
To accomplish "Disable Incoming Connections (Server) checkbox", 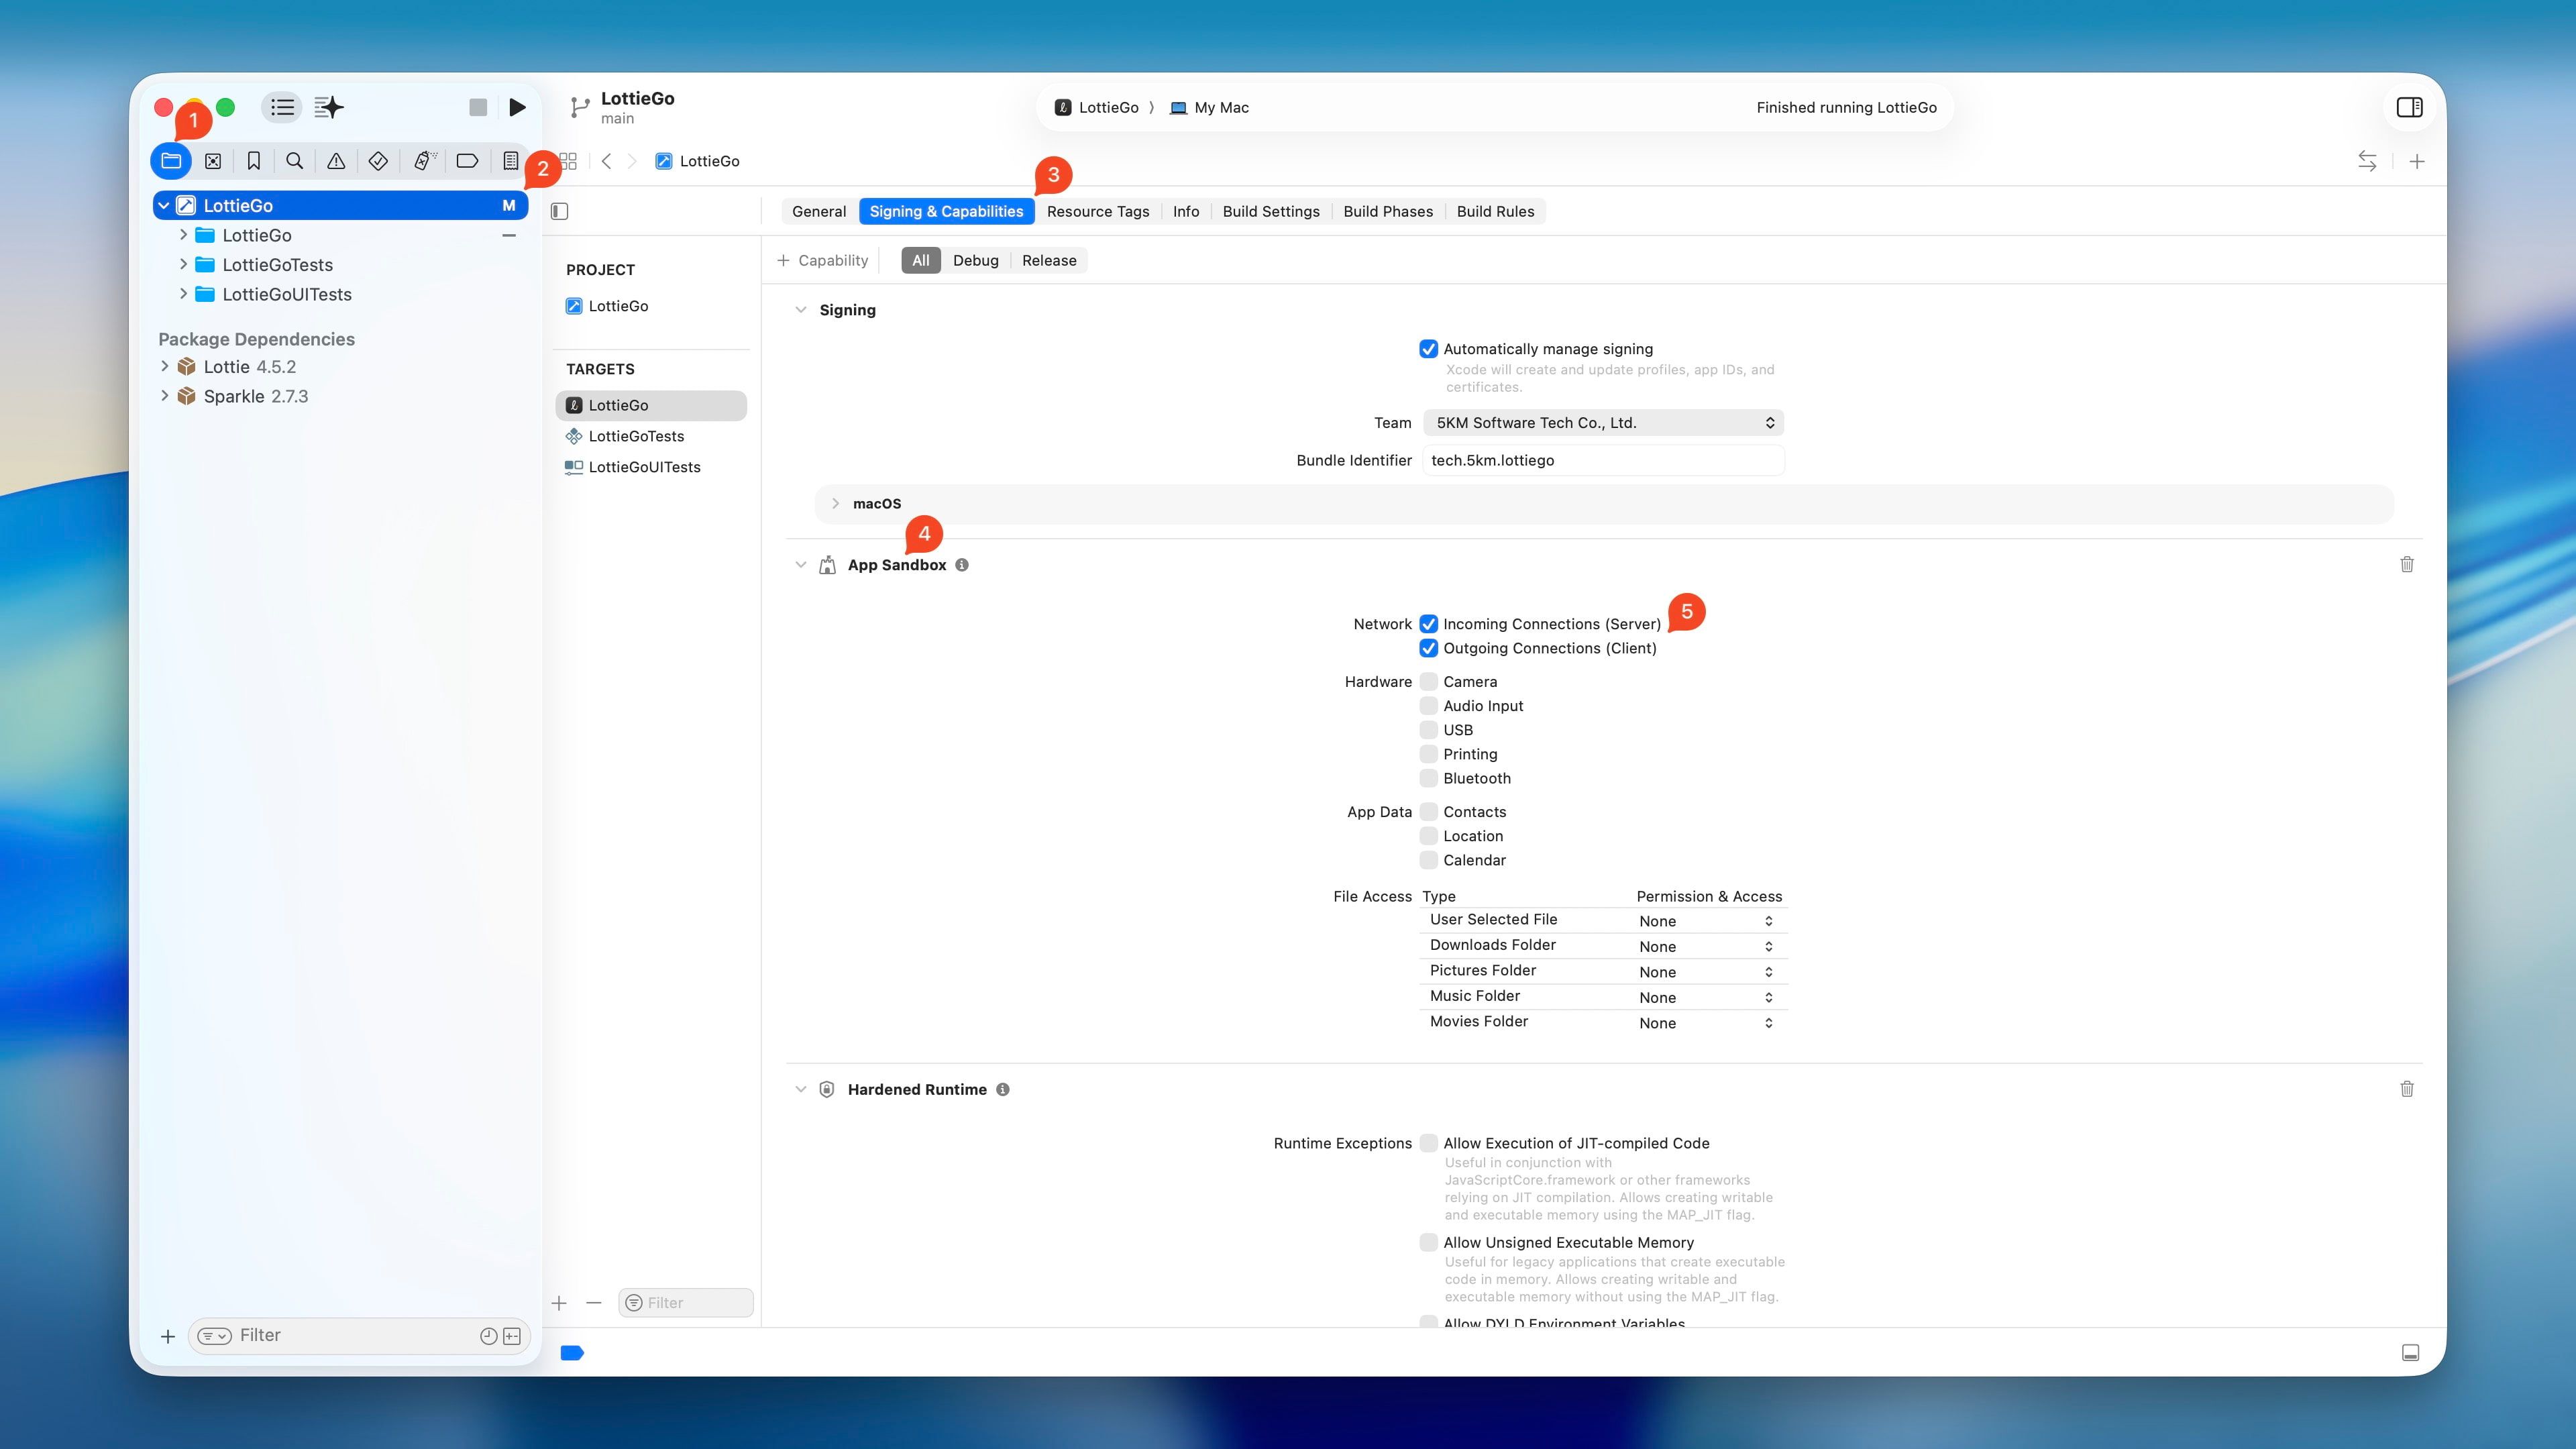I will click(x=1428, y=624).
